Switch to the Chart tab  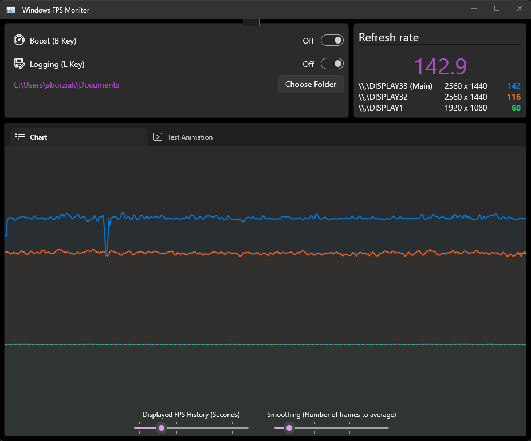pos(79,137)
